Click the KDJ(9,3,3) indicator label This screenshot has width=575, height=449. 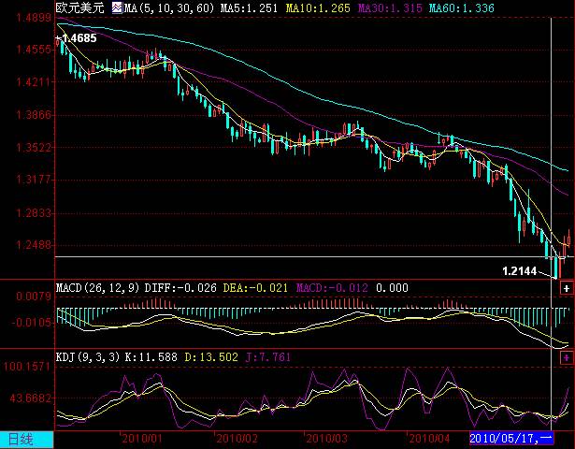[88, 357]
